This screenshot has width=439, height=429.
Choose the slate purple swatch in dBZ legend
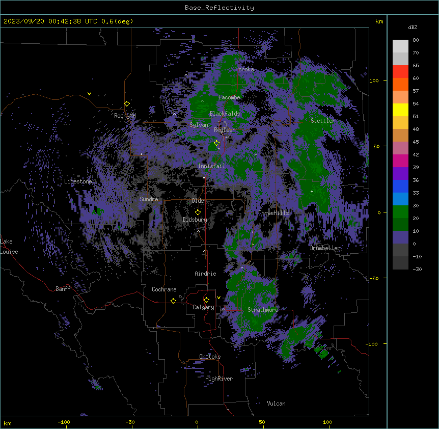coord(400,237)
